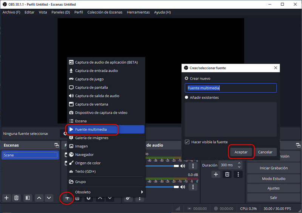This screenshot has width=302, height=213.
Task: Open the Paneles (D) menu
Action: (x=61, y=12)
